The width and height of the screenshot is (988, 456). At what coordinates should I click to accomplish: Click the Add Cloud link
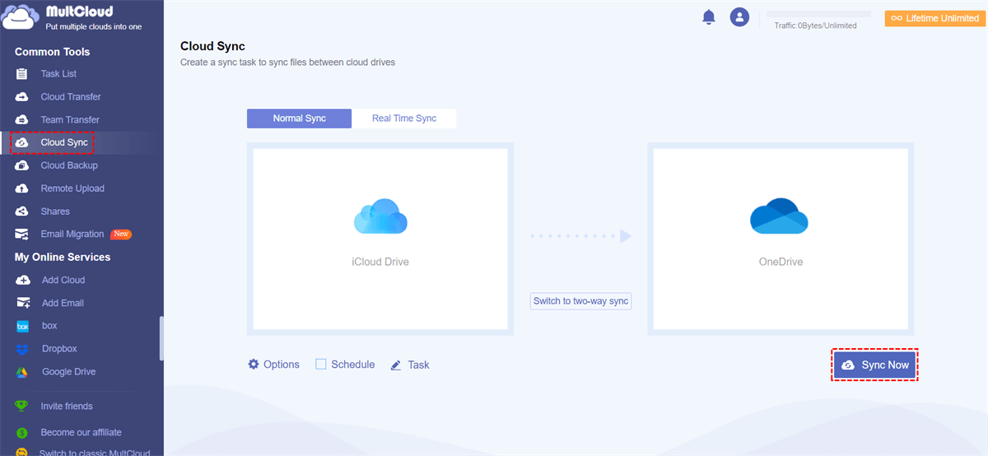pos(63,281)
